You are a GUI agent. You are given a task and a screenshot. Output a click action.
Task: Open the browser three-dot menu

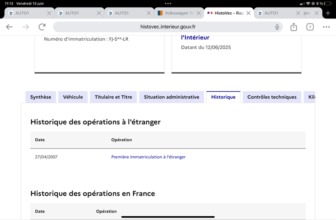pyautogui.click(x=326, y=27)
